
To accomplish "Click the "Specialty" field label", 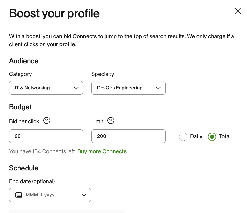I will [x=103, y=74].
